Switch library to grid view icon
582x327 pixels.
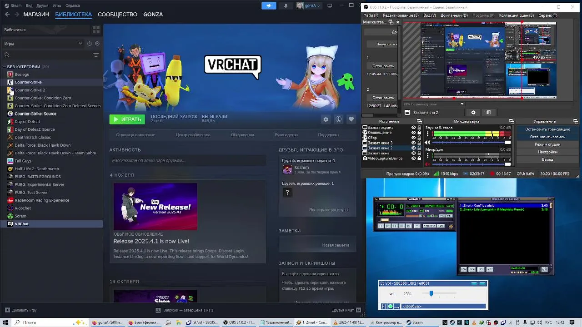tap(96, 30)
